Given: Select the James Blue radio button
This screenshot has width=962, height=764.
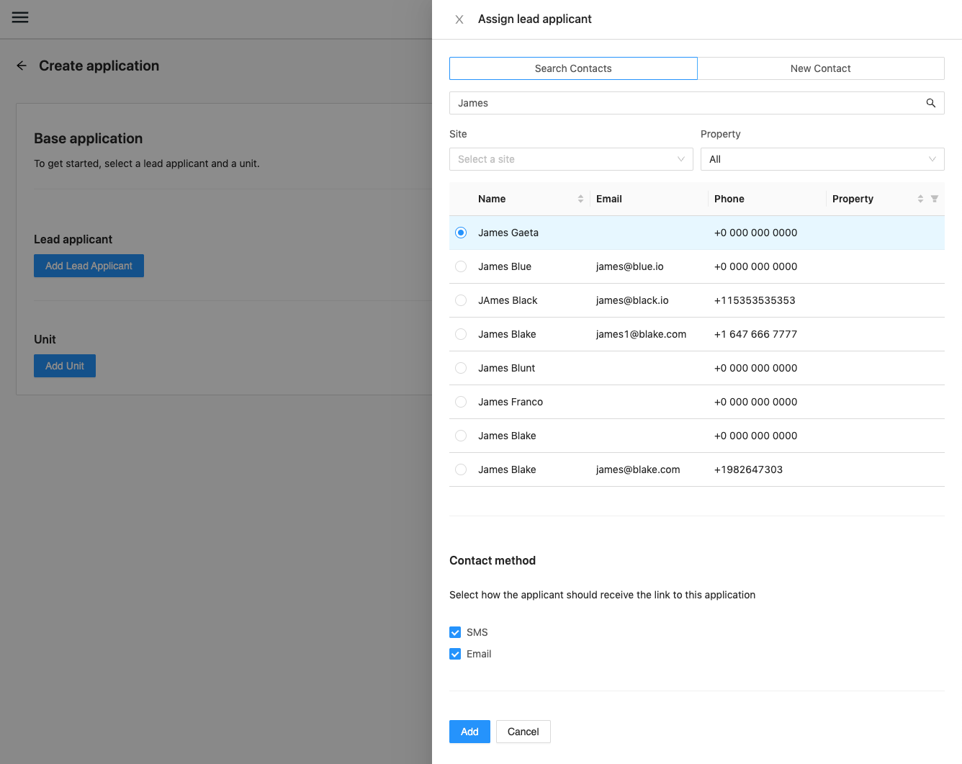Looking at the screenshot, I should click(461, 266).
